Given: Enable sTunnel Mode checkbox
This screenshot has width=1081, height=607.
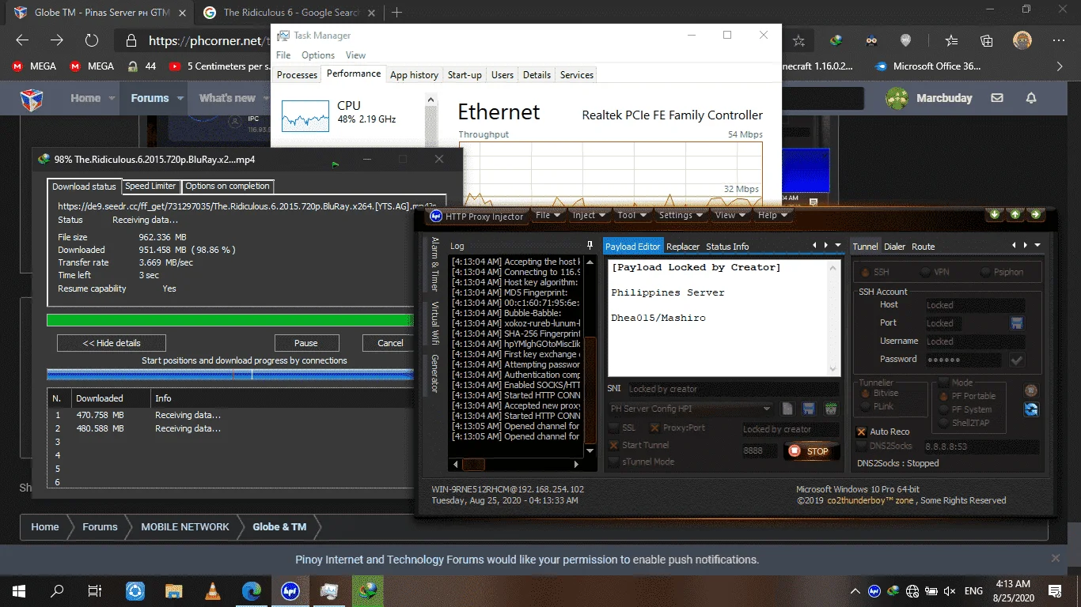Looking at the screenshot, I should pyautogui.click(x=614, y=462).
